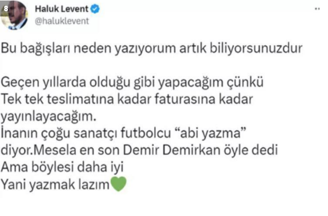Open the Haluk Levent display name

[61, 9]
